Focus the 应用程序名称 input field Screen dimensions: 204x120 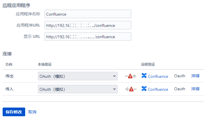(88, 14)
